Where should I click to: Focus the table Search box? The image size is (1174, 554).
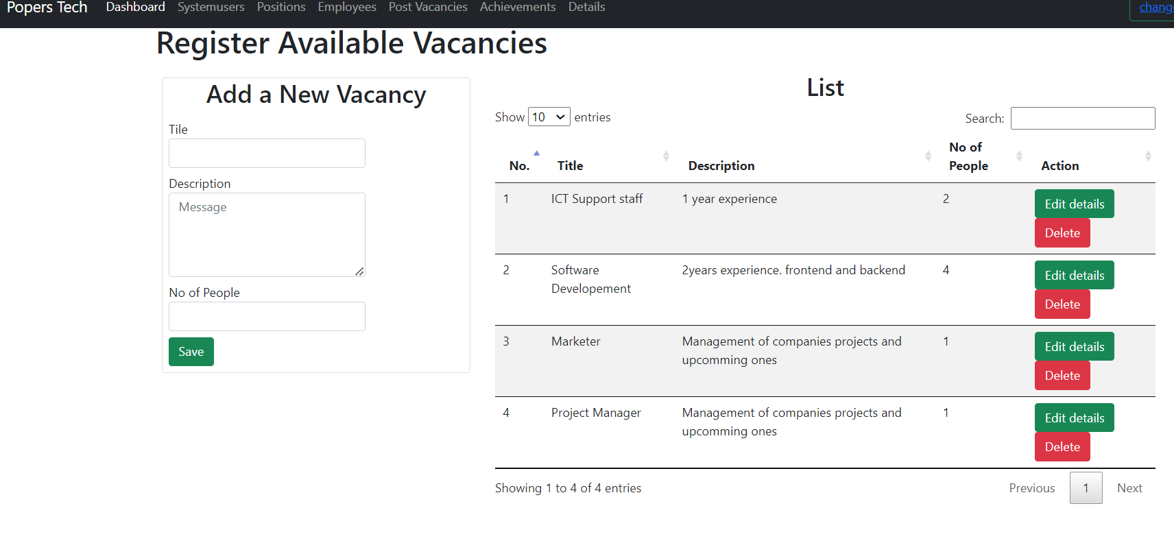(1083, 118)
